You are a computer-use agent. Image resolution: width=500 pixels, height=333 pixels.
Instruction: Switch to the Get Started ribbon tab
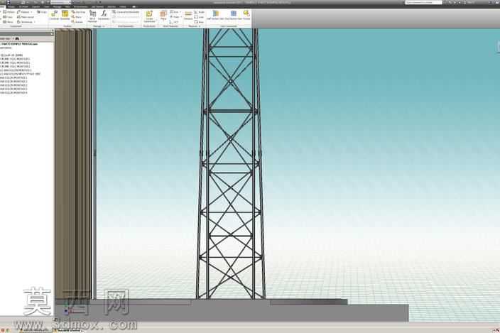(x=97, y=6)
